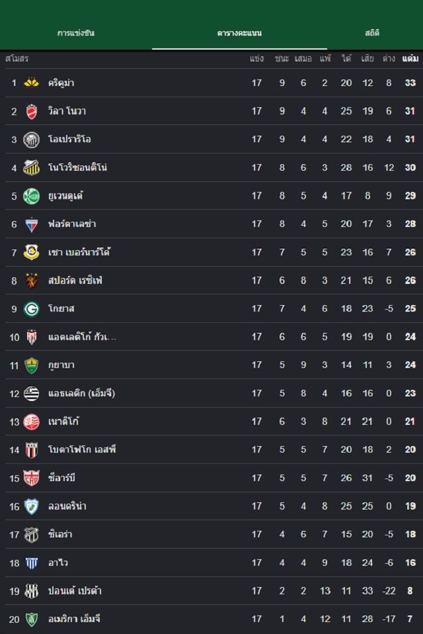Click the โอเปราริโอ round gray crest
The width and height of the screenshot is (423, 634).
pos(31,140)
